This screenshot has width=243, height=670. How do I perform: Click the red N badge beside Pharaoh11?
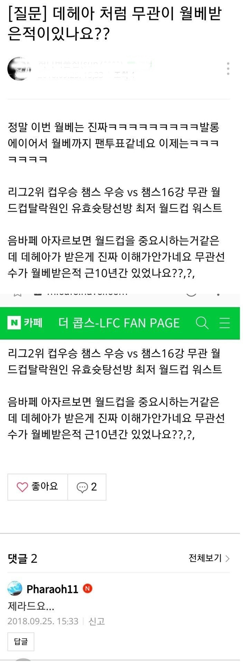pyautogui.click(x=87, y=589)
